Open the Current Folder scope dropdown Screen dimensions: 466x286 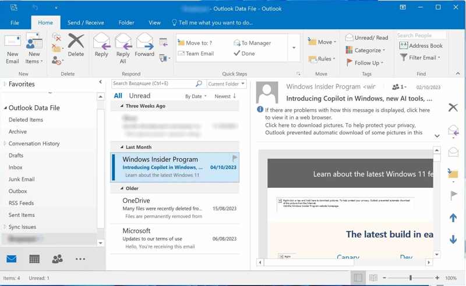[226, 84]
